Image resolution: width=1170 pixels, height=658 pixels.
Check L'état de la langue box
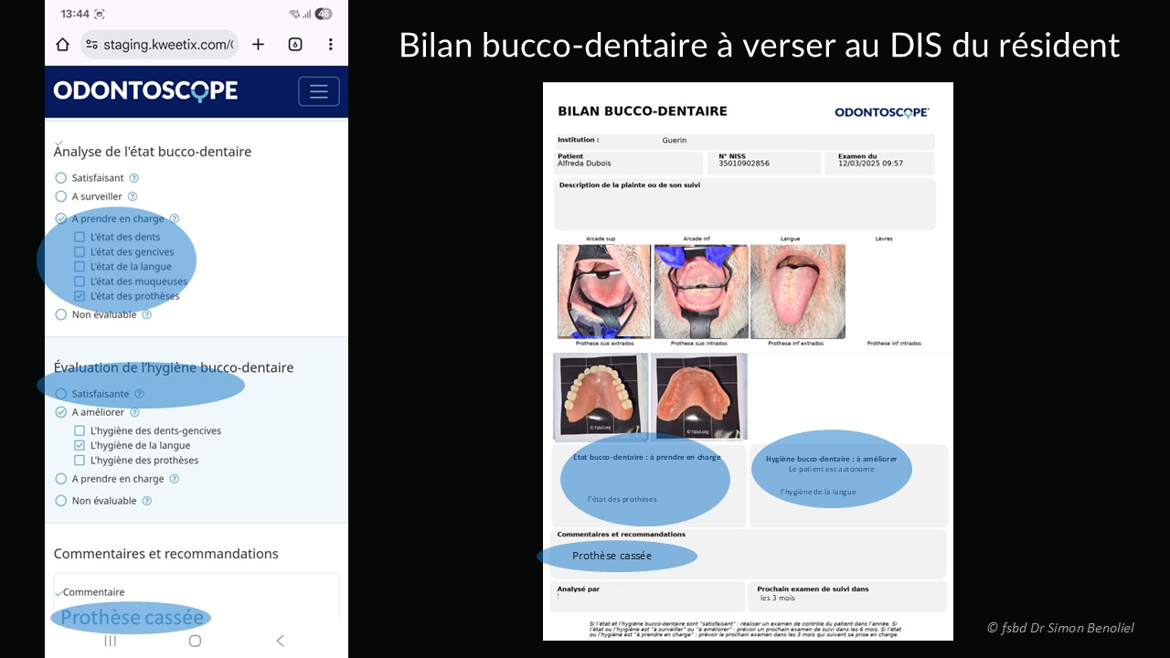point(80,266)
